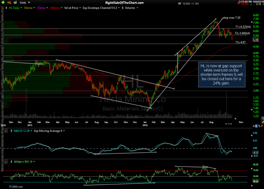Select the % percent scaling button
This screenshot has width=264, height=189.
(259, 126)
